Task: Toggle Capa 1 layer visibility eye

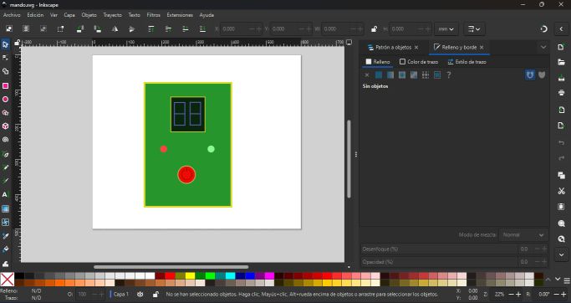Action: 140,295
